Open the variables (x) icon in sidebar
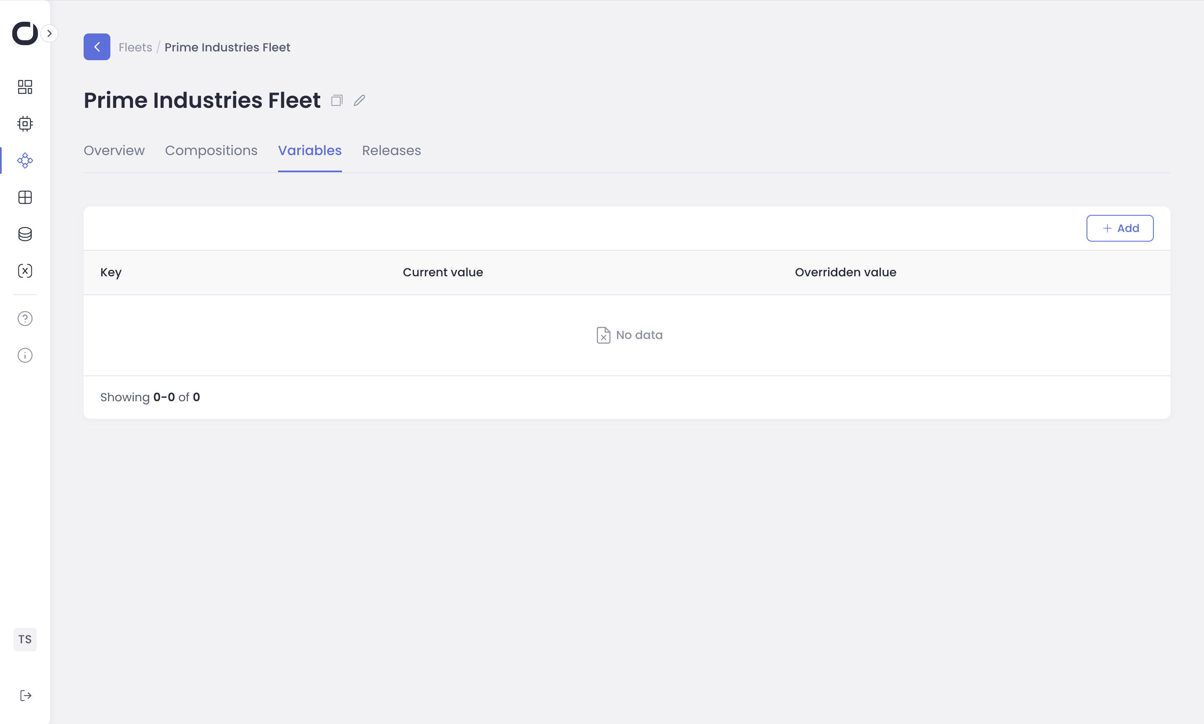1204x724 pixels. pyautogui.click(x=25, y=271)
